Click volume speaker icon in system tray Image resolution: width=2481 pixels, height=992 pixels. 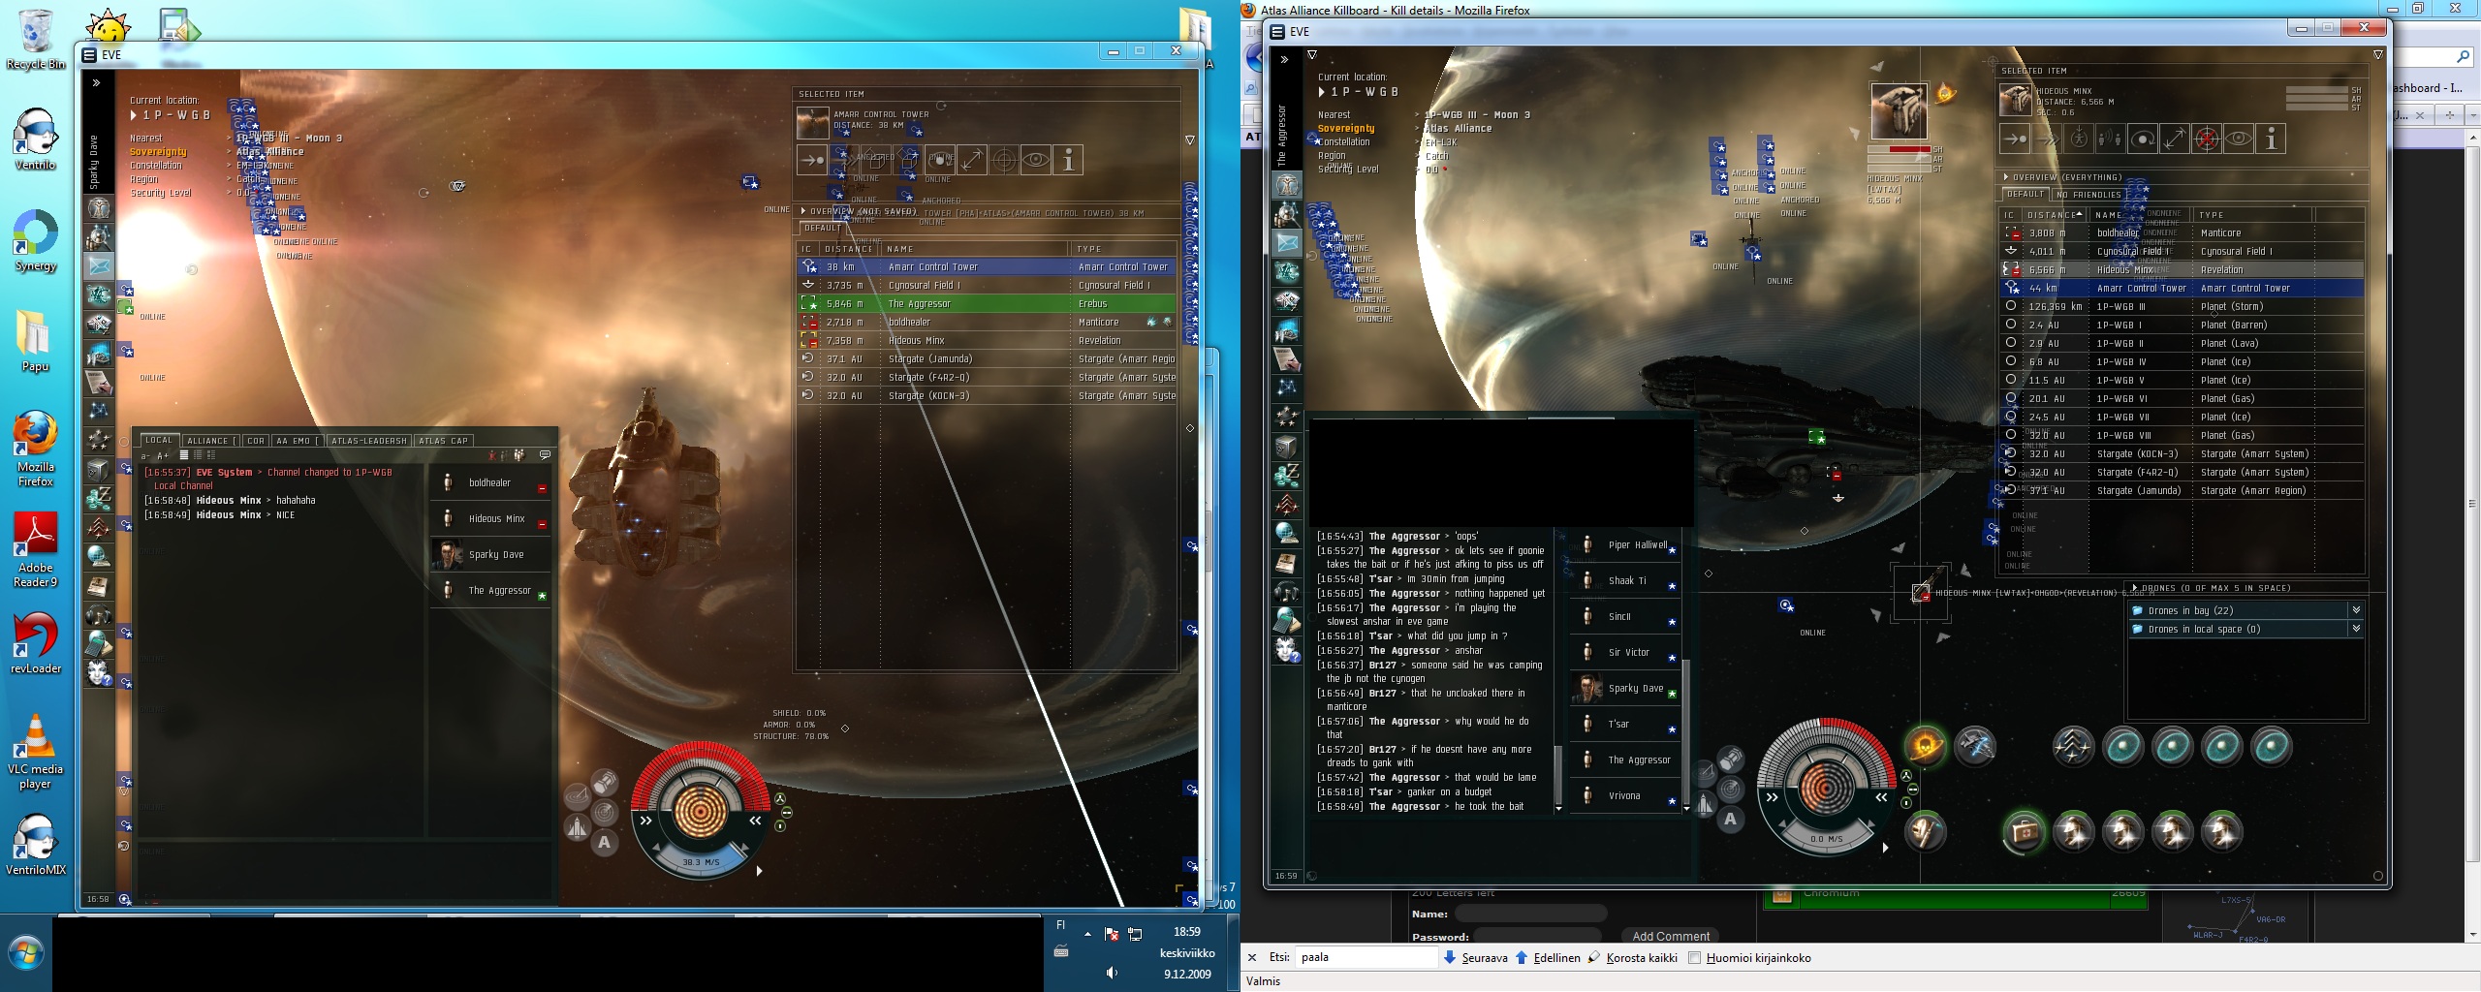click(x=1112, y=973)
